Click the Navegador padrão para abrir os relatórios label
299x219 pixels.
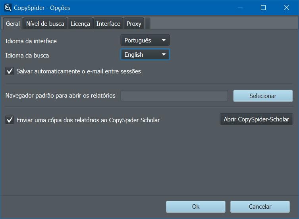tap(60, 96)
